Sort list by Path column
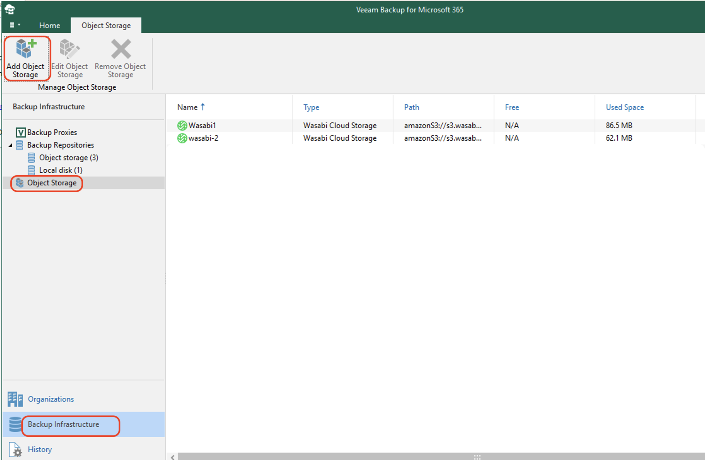 click(x=411, y=107)
